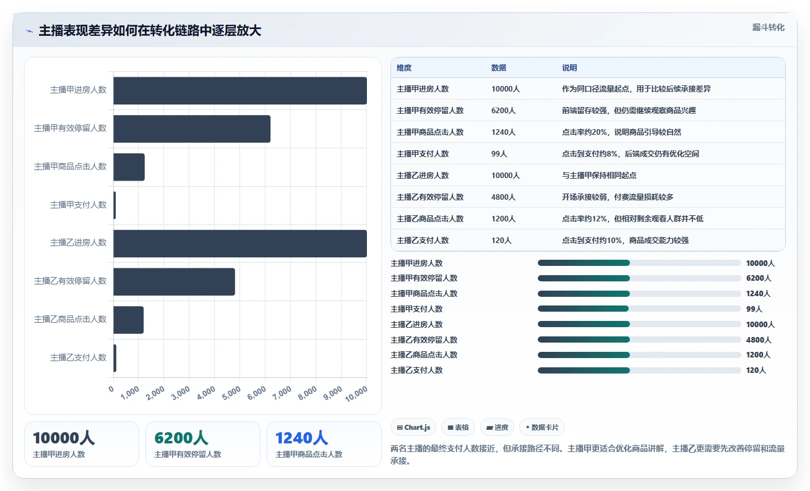
Task: Click the title 主播表现差异如何在转化链路中逐层放大
Action: [x=150, y=31]
